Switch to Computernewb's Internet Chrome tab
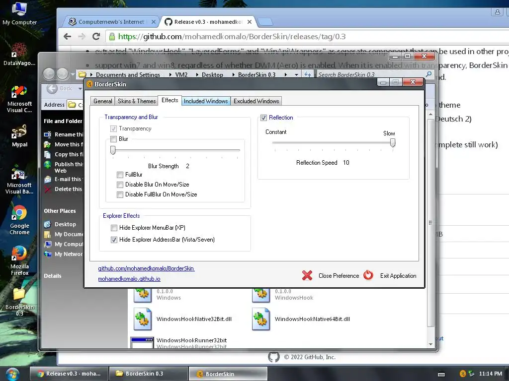The height and width of the screenshot is (381, 509). tap(111, 22)
